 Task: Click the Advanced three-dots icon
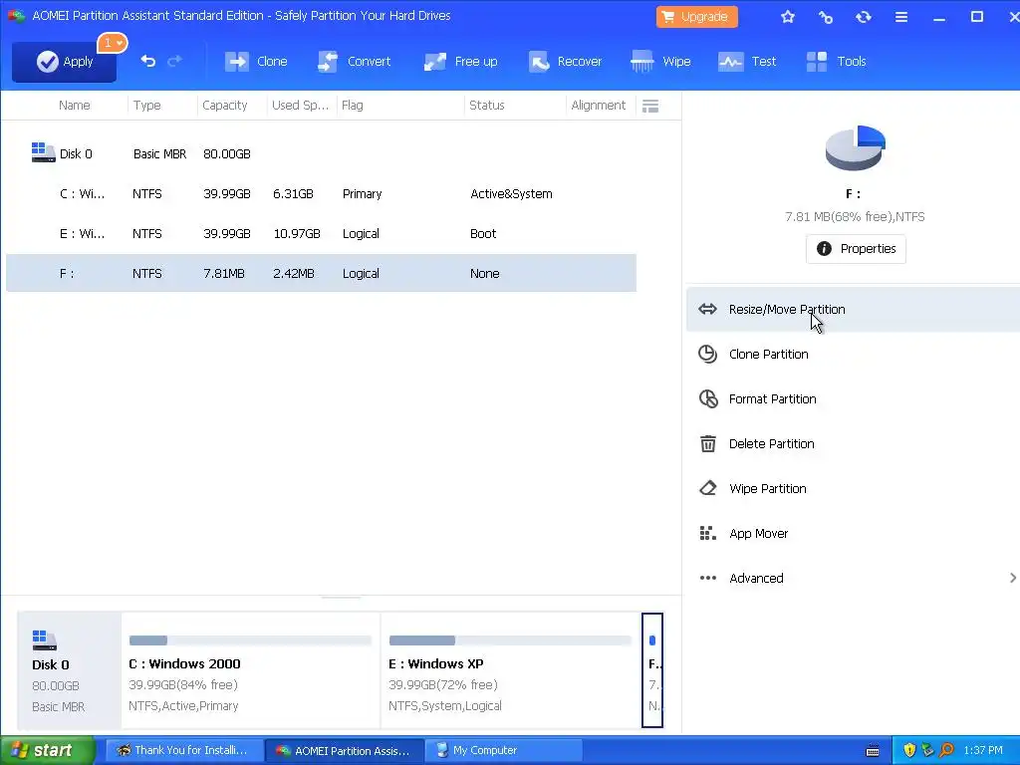[x=708, y=579]
